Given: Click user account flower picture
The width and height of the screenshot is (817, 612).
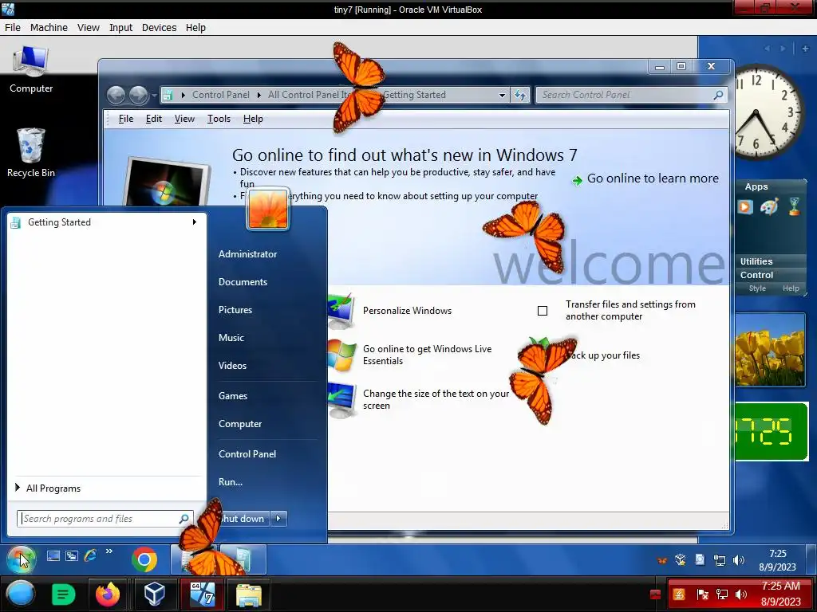Looking at the screenshot, I should coord(268,209).
